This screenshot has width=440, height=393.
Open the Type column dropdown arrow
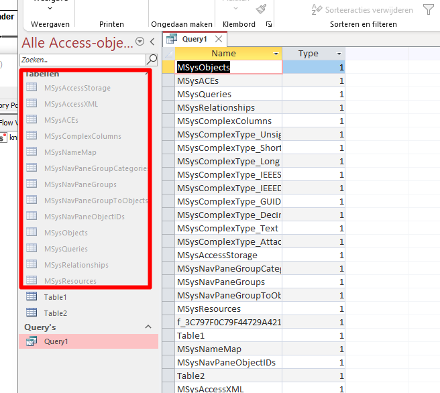pos(339,54)
